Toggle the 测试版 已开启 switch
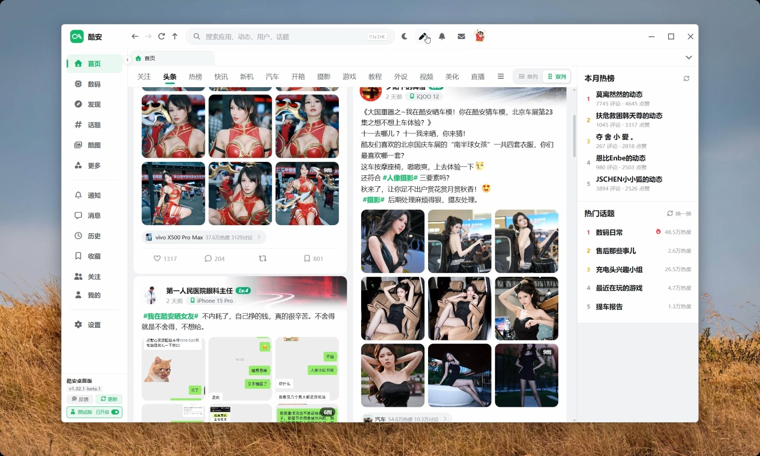The image size is (760, 456). tap(115, 412)
